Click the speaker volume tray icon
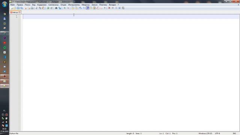Screen dimensions: 240x135 coord(6,122)
